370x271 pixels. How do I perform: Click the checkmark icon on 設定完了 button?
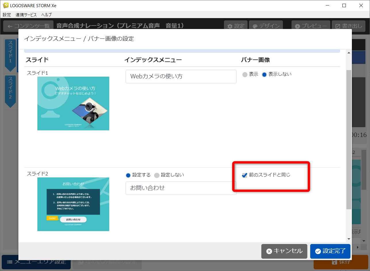pos(318,251)
